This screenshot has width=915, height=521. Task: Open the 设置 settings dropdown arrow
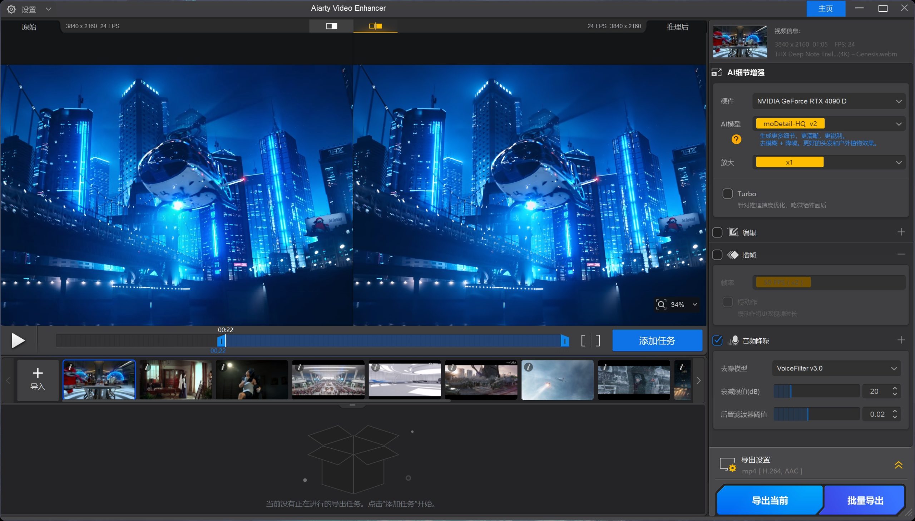[x=48, y=9]
